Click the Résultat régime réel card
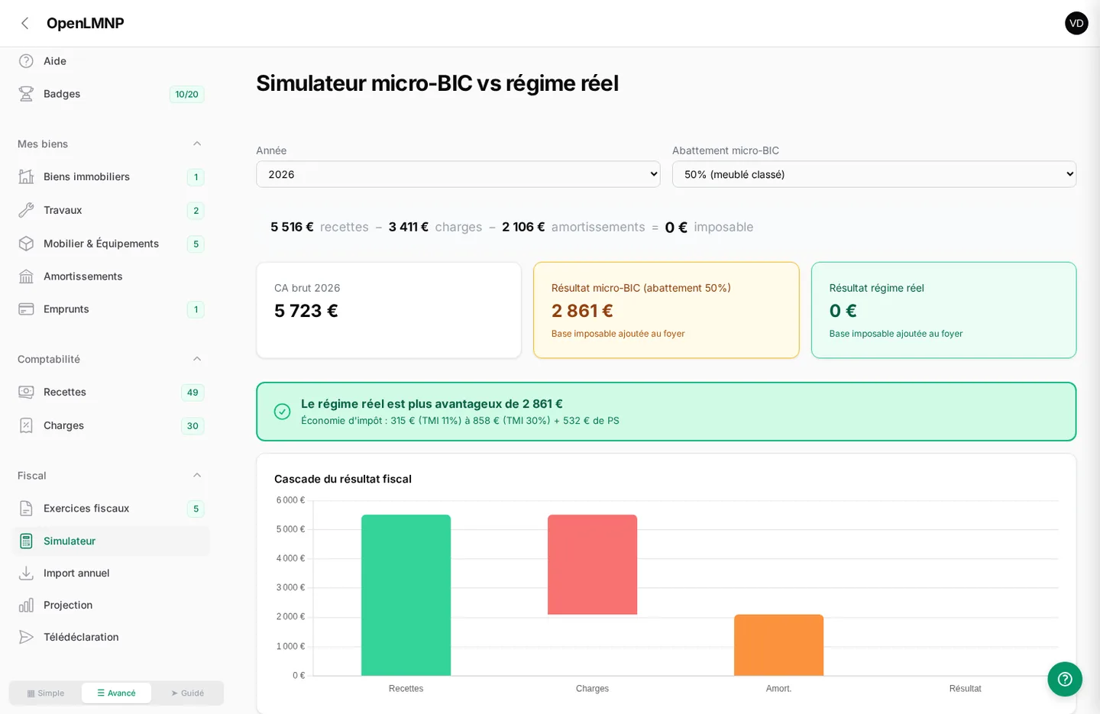 click(943, 310)
